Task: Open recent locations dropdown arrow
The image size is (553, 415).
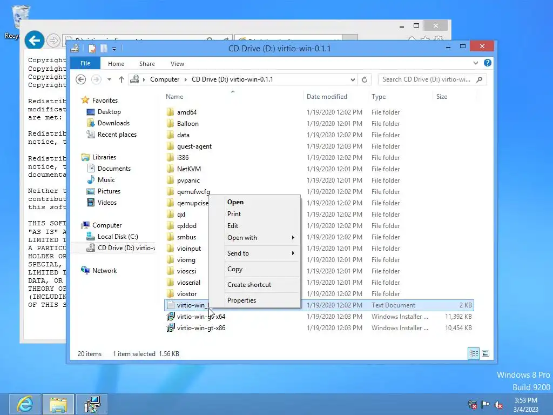Action: click(109, 79)
